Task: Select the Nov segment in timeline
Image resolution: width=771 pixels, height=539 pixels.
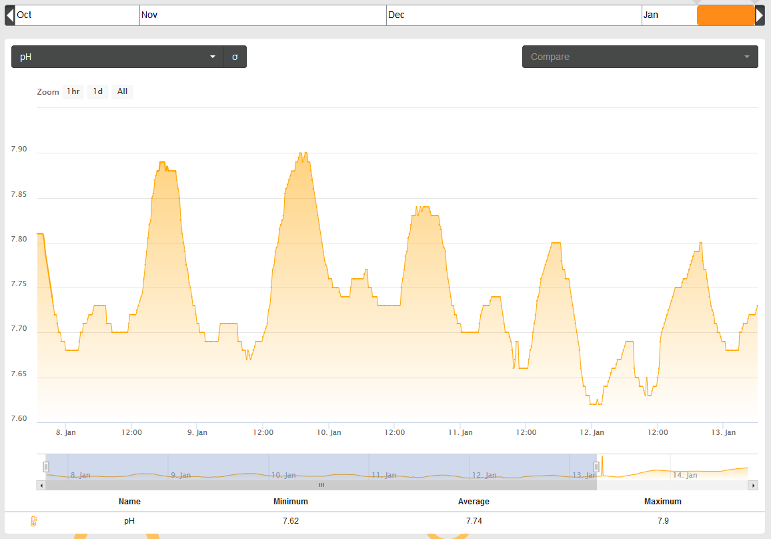Action: [x=263, y=15]
